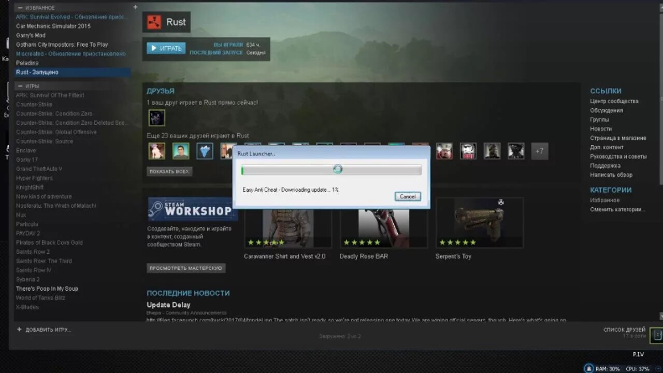Click the Rust Launcher progress bar
This screenshot has width=663, height=373.
[x=331, y=170]
